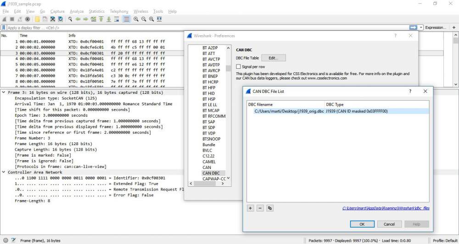Viewport: 459px width, 244px height.
Task: Reset text to normal size icon
Action: (151, 19)
